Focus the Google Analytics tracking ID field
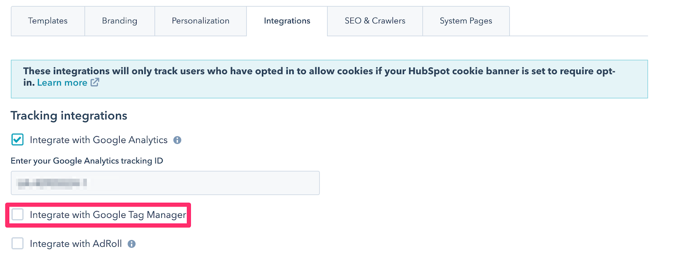 165,183
